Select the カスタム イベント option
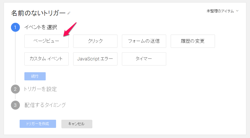This screenshot has width=250, height=138. (x=47, y=59)
